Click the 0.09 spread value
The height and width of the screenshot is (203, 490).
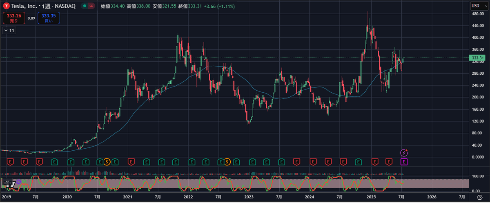click(31, 18)
